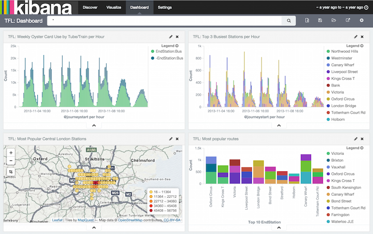Viewport: 373px width, 234px height.
Task: Expand the spy panel under Weekly Oyster chart
Action: coord(94,125)
